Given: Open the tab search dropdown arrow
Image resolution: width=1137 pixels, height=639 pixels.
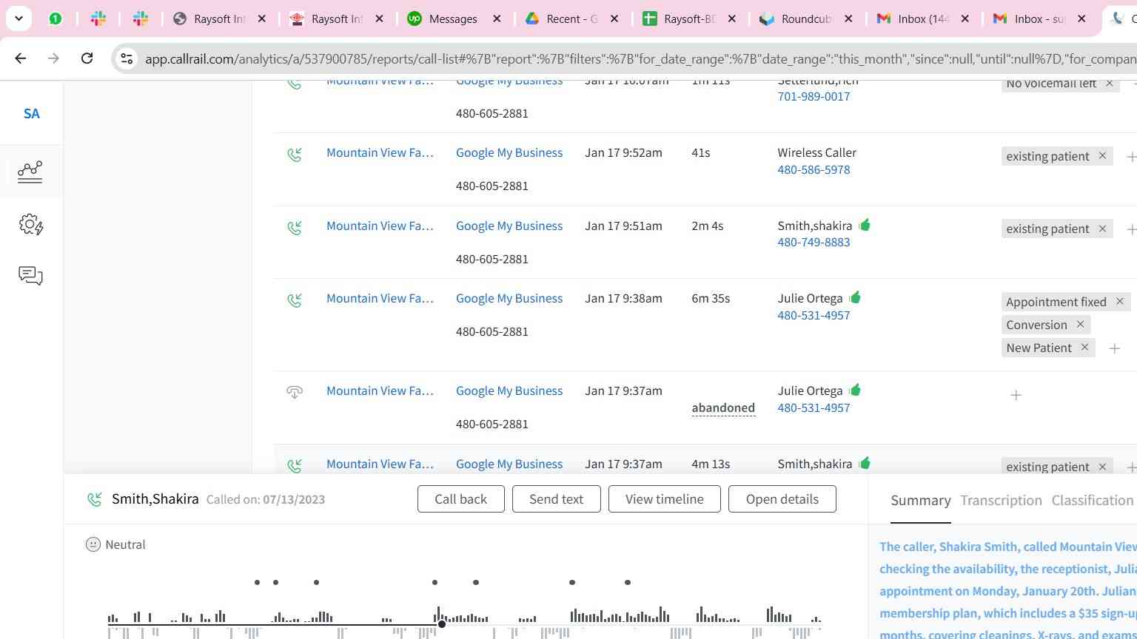Looking at the screenshot, I should click(x=19, y=18).
